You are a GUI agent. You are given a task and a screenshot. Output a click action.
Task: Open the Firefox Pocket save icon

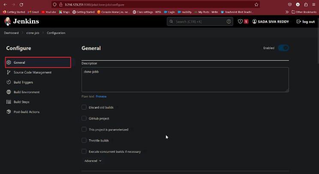click(x=290, y=4)
